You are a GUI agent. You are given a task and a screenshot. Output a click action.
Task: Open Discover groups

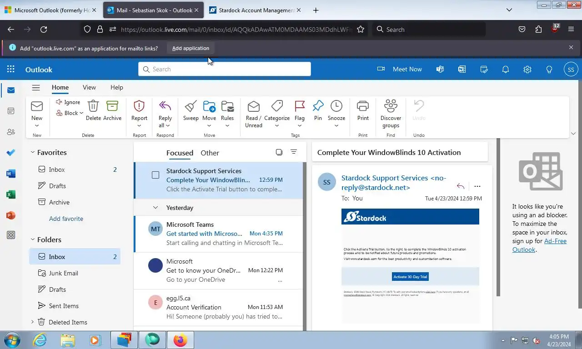[x=391, y=114]
